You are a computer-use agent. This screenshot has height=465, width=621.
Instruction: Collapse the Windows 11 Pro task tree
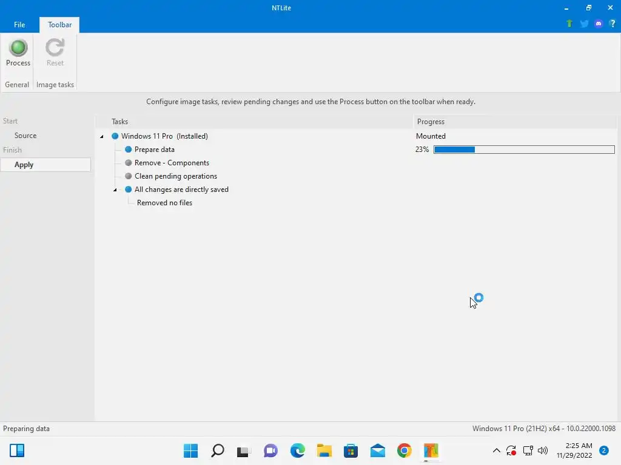coord(102,136)
